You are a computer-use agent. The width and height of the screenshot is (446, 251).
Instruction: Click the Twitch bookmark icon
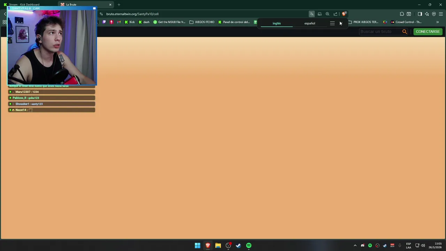(104, 22)
